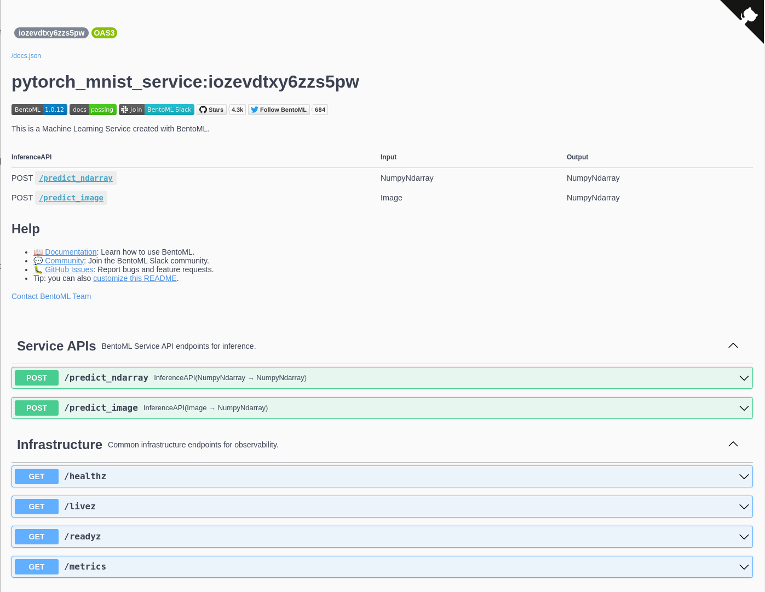This screenshot has width=765, height=592.
Task: Collapse the Service APIs section
Action: click(733, 346)
